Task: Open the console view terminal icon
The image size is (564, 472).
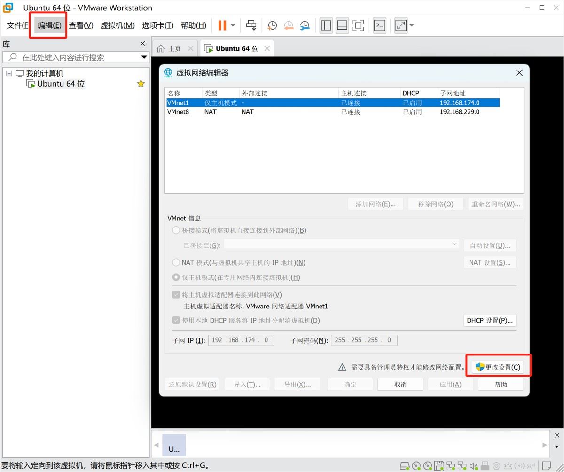Action: (x=380, y=25)
